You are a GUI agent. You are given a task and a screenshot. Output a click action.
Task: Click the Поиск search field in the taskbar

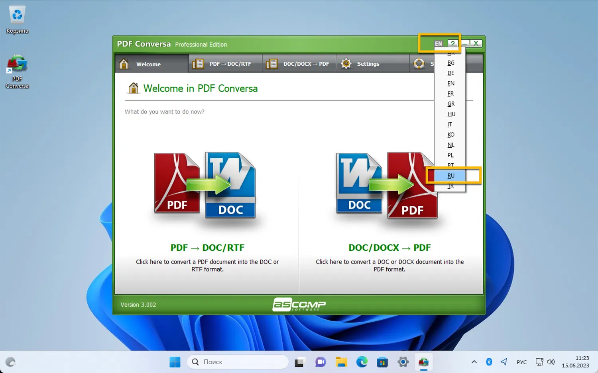point(238,362)
